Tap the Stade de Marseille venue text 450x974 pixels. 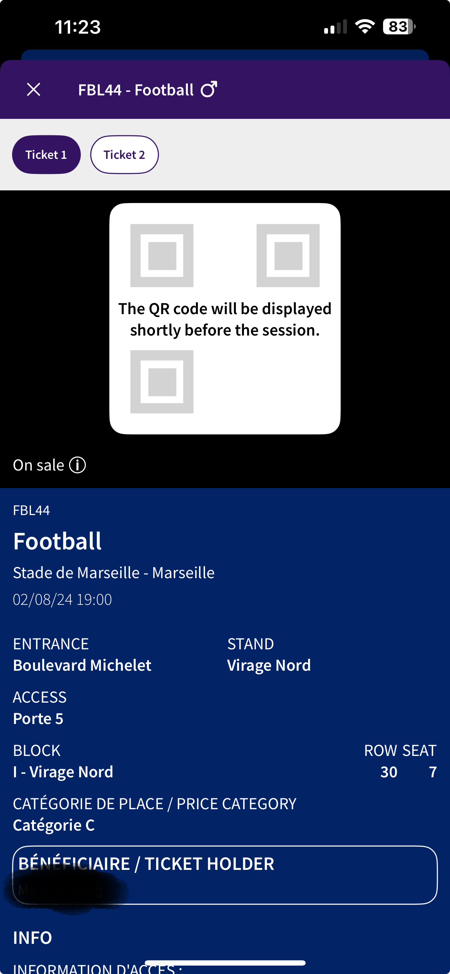pos(114,573)
